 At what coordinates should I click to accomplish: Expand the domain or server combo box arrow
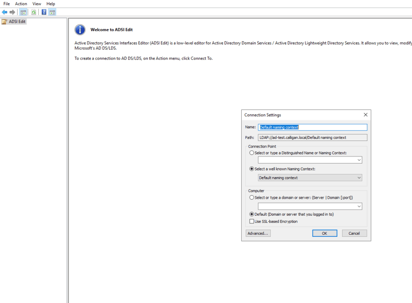click(359, 206)
